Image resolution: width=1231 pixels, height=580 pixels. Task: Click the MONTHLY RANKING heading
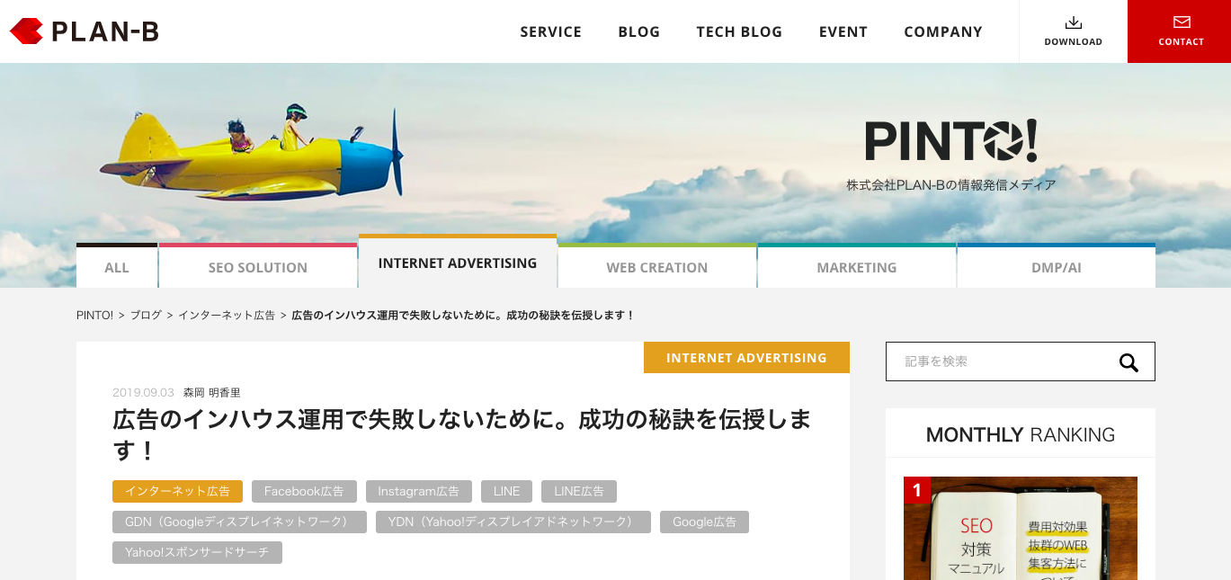(1021, 435)
